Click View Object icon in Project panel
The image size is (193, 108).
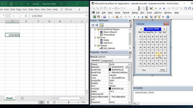(96, 25)
